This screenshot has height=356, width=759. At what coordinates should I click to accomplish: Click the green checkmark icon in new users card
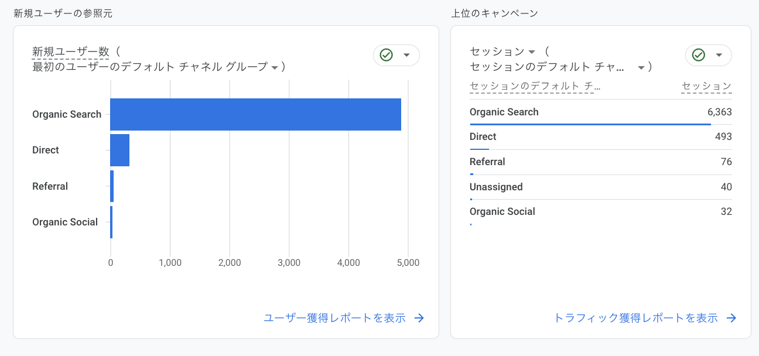386,55
